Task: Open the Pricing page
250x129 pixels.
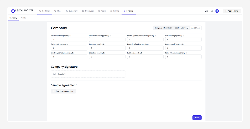Action: pyautogui.click(x=114, y=11)
